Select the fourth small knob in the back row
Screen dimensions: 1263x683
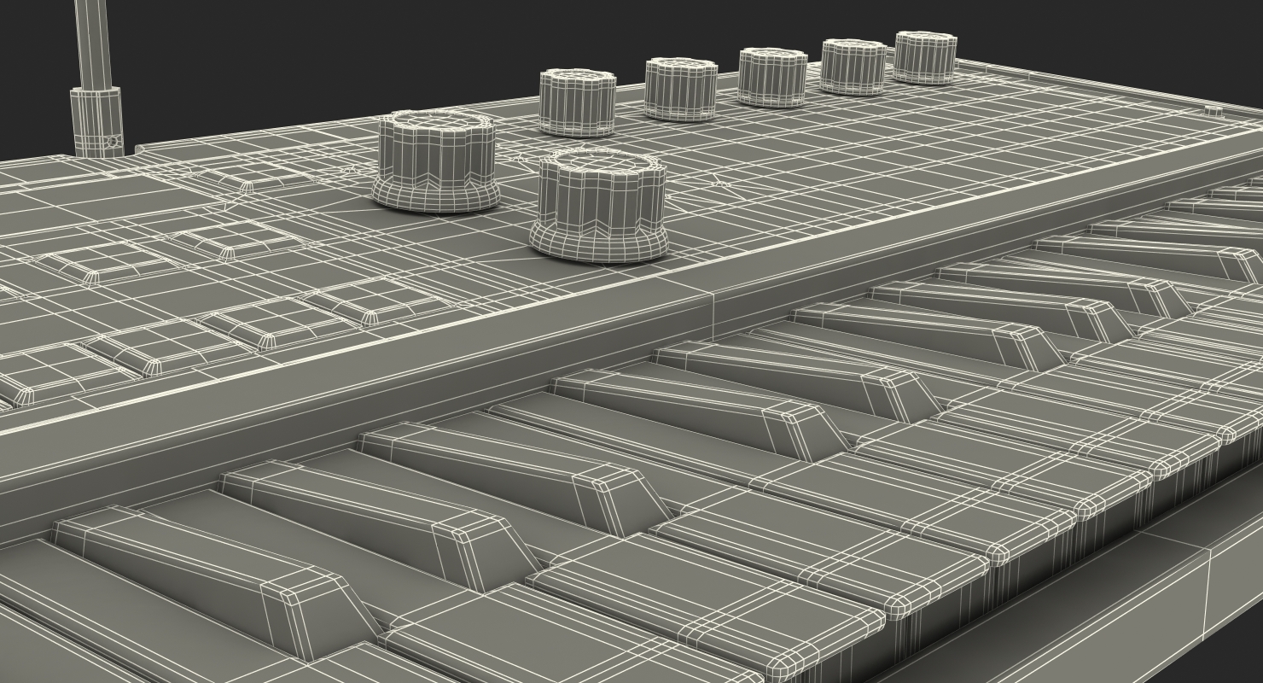tap(853, 67)
